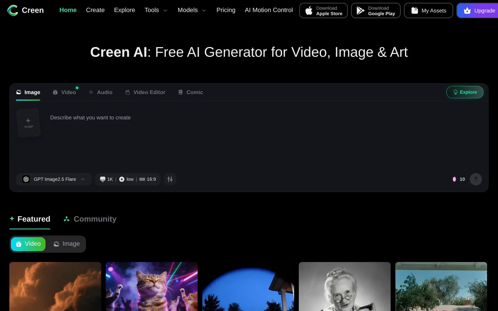Switch to the Video generator tab
The image size is (498, 311).
pyautogui.click(x=65, y=92)
